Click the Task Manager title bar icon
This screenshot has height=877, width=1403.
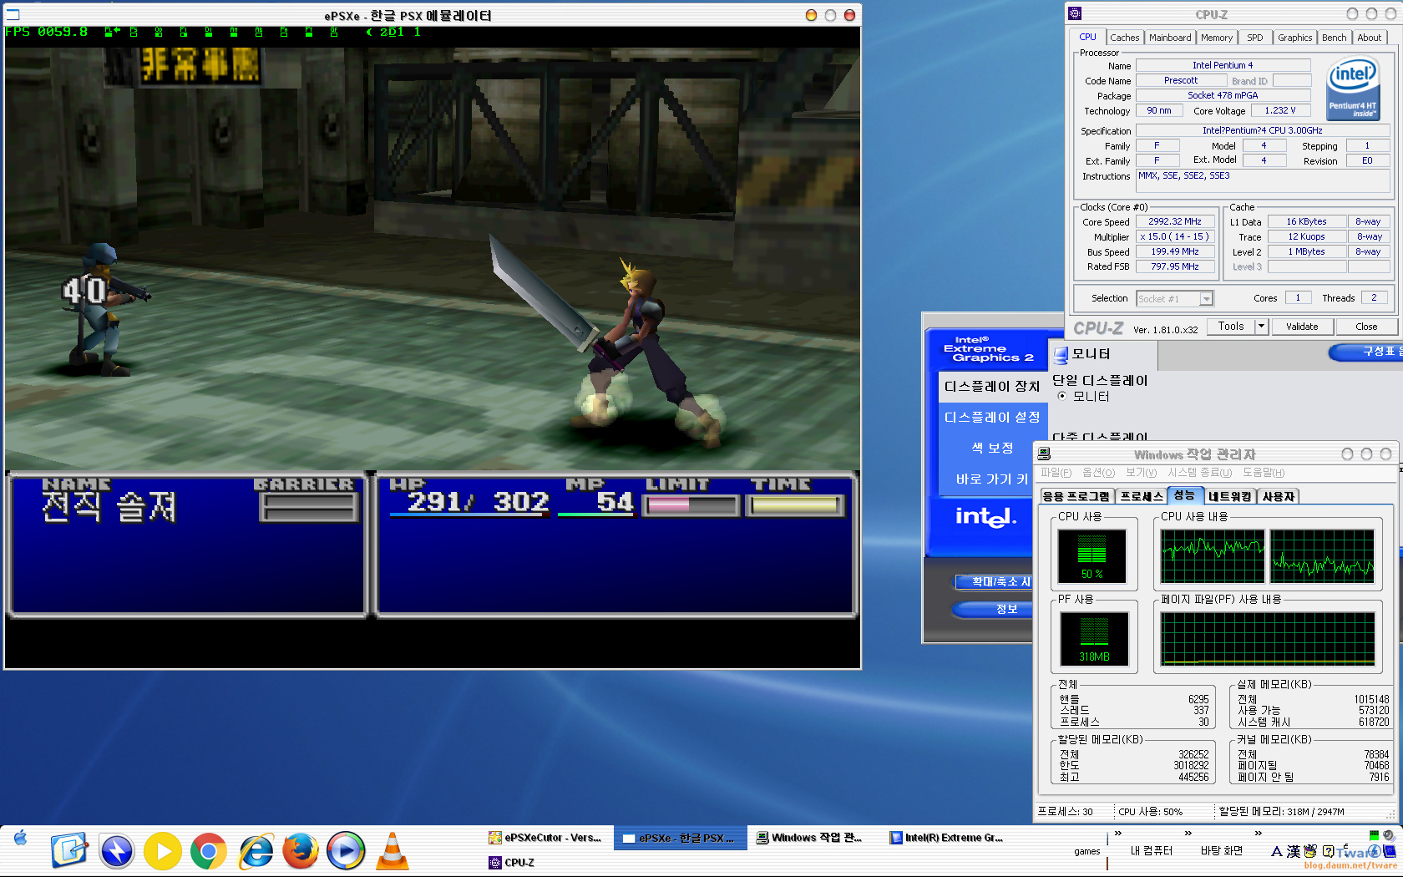(1044, 454)
